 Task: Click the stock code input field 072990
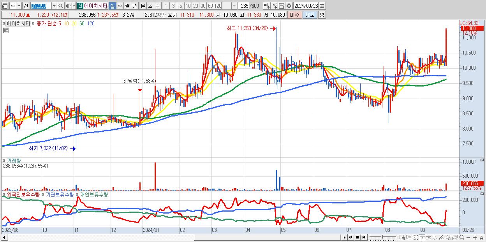point(41,6)
